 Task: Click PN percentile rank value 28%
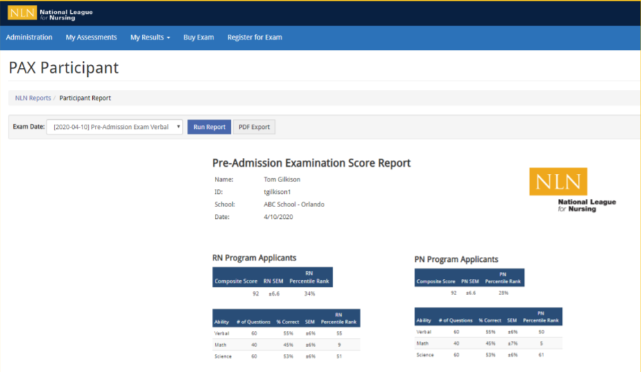(x=503, y=293)
